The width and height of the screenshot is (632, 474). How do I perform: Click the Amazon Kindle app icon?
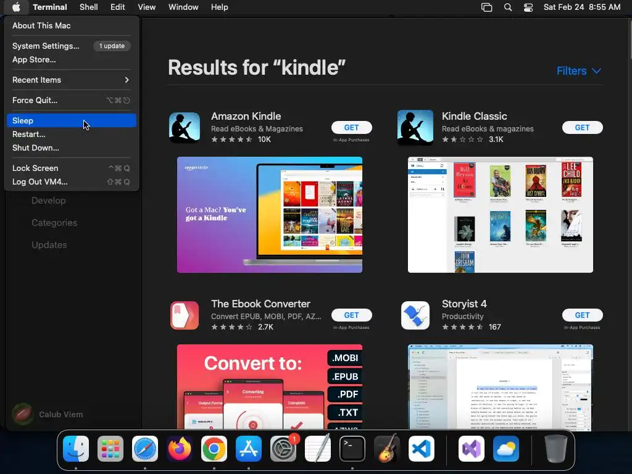pyautogui.click(x=185, y=128)
